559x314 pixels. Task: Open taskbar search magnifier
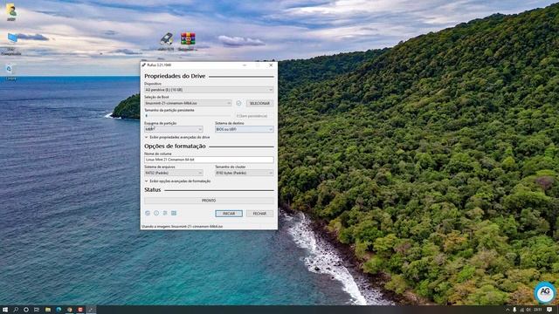[16, 310]
